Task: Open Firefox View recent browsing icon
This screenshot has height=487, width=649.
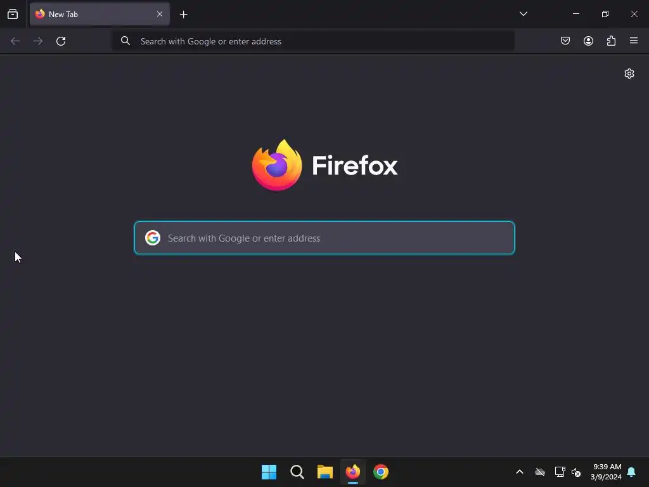Action: click(13, 14)
